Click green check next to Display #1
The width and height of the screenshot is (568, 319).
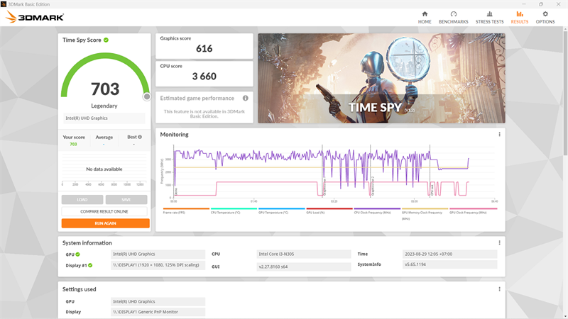[90, 265]
